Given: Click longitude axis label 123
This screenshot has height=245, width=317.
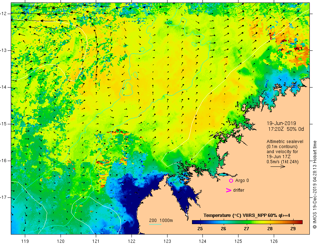Looking at the screenshot, I should point(167,241).
